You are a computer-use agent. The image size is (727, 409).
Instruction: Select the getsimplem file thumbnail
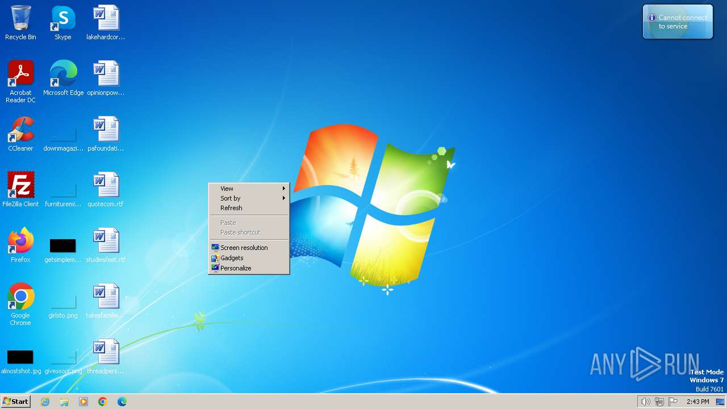[63, 245]
